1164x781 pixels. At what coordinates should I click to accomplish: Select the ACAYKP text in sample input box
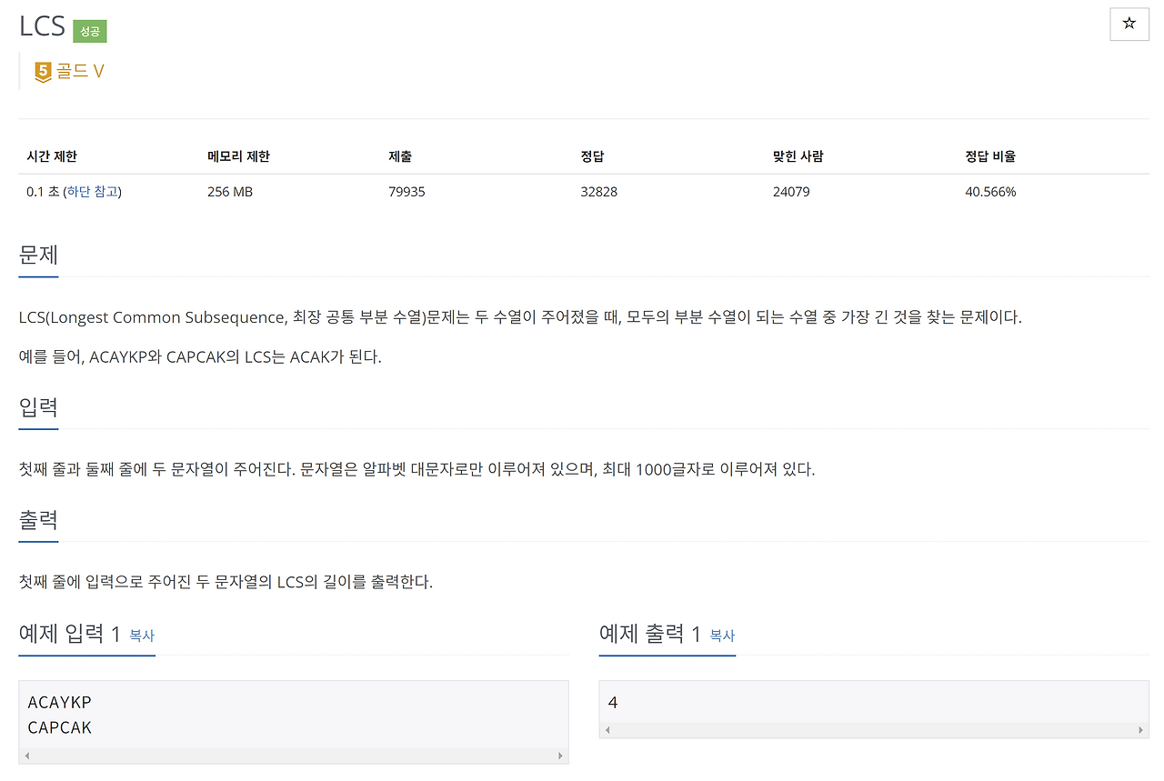(59, 702)
